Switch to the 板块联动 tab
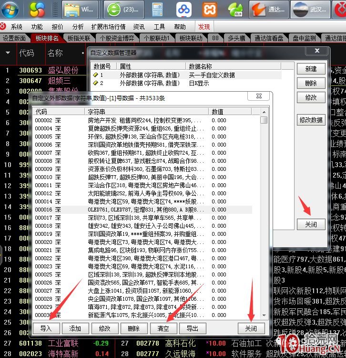The height and width of the screenshot is (358, 346). [191, 38]
